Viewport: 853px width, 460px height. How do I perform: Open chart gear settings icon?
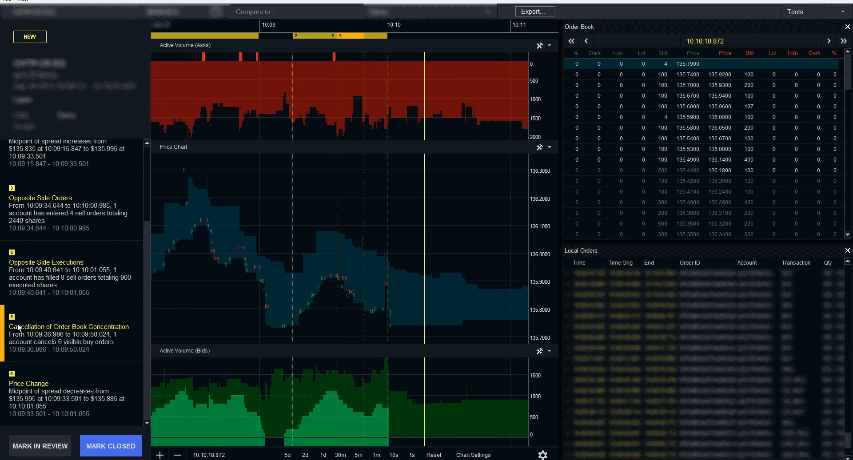pos(543,455)
